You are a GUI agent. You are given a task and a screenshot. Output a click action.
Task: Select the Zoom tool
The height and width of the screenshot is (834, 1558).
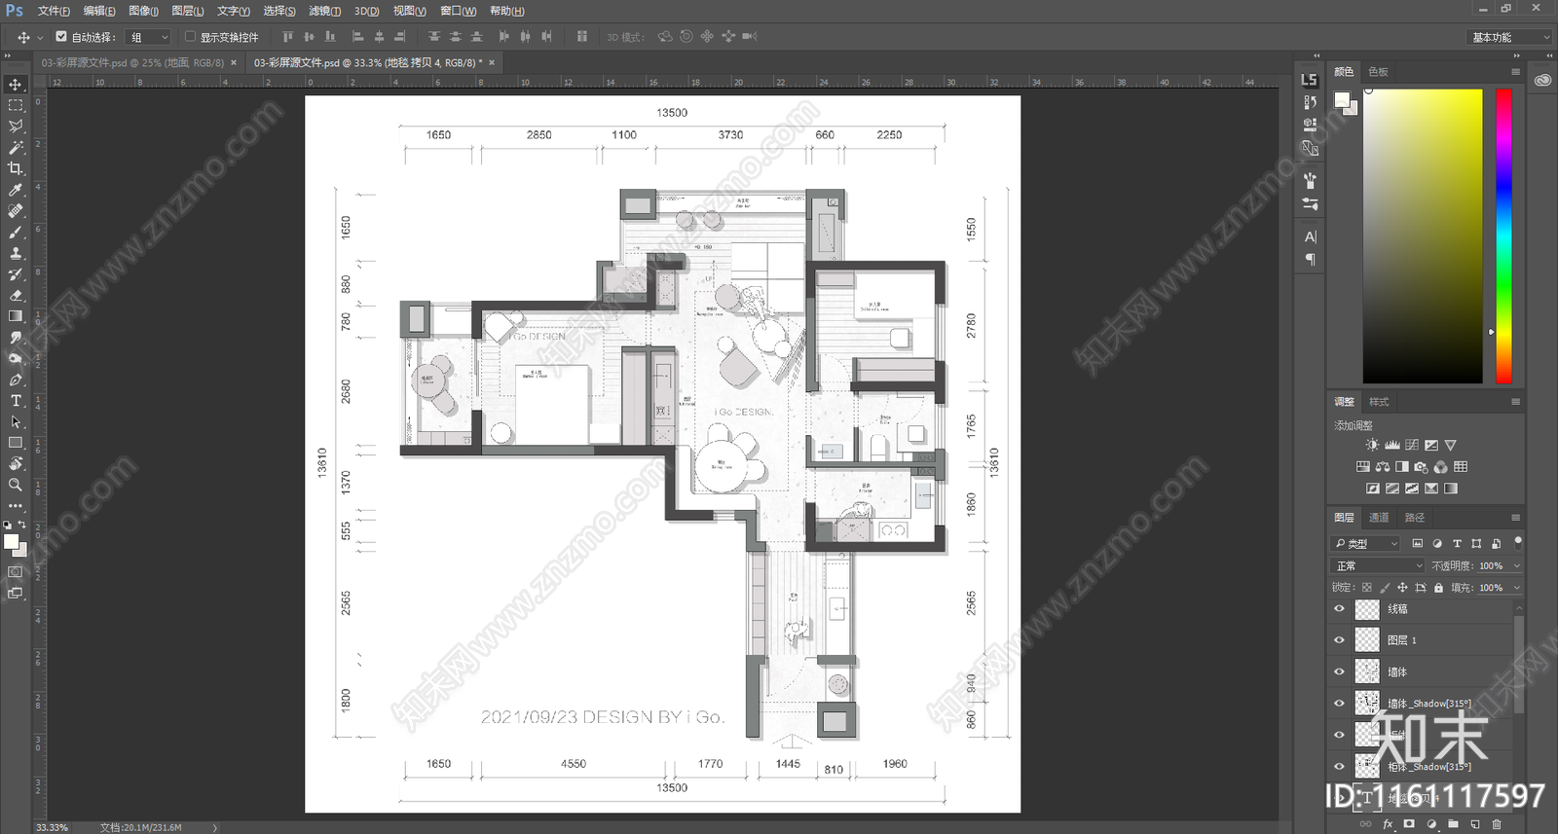16,485
